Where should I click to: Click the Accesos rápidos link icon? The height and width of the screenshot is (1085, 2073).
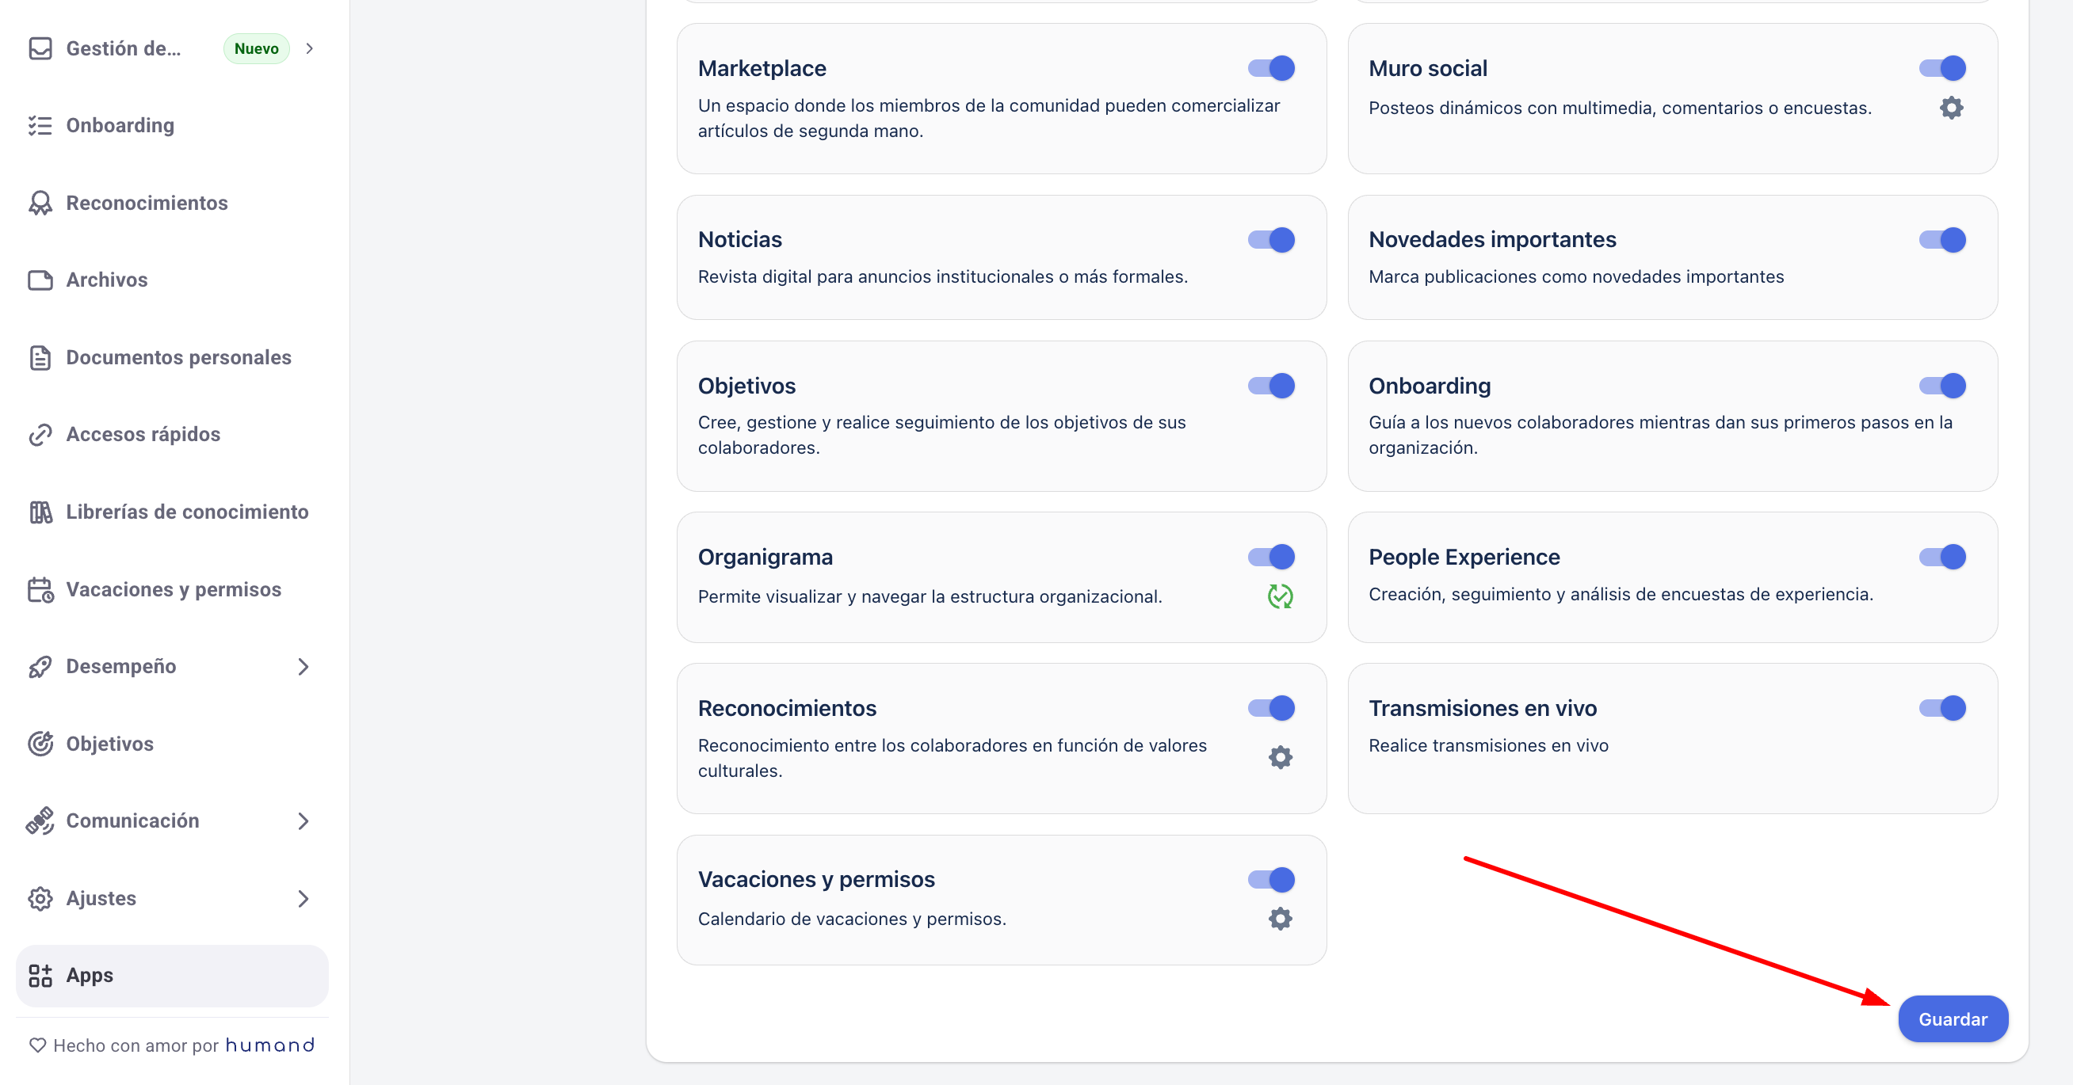point(40,434)
